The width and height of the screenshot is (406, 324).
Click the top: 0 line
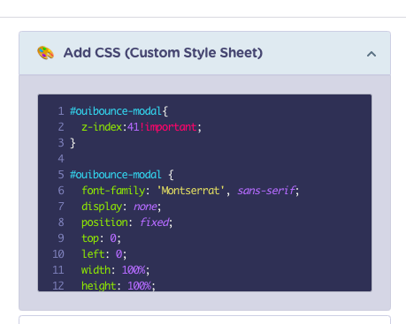point(101,238)
